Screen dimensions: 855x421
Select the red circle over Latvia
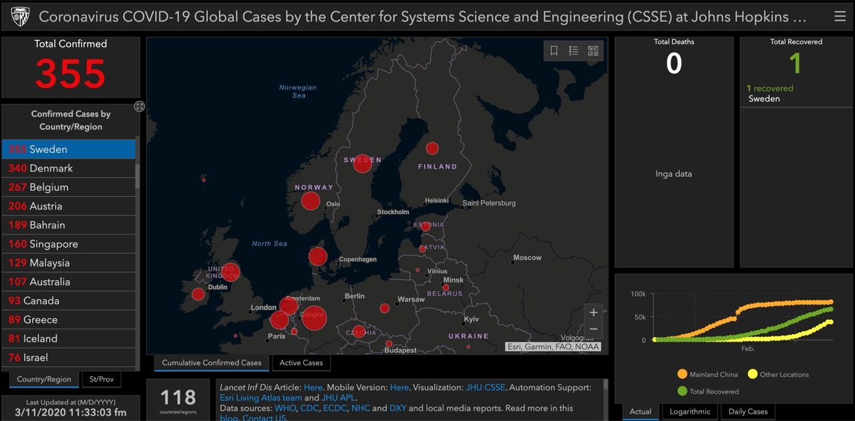422,249
